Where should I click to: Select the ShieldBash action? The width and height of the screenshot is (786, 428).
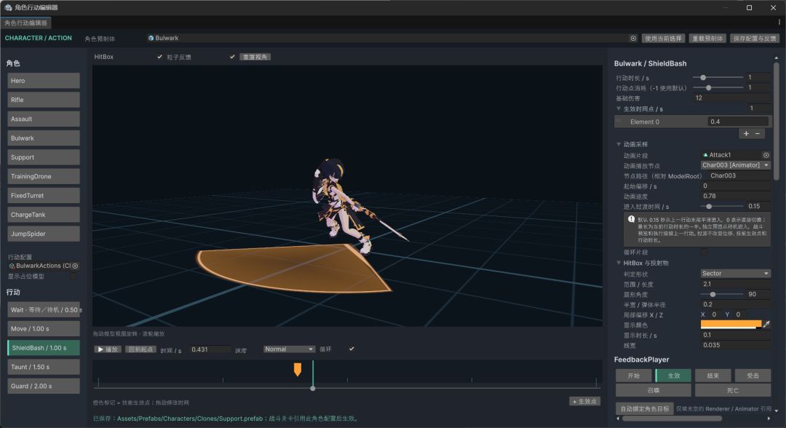point(44,348)
